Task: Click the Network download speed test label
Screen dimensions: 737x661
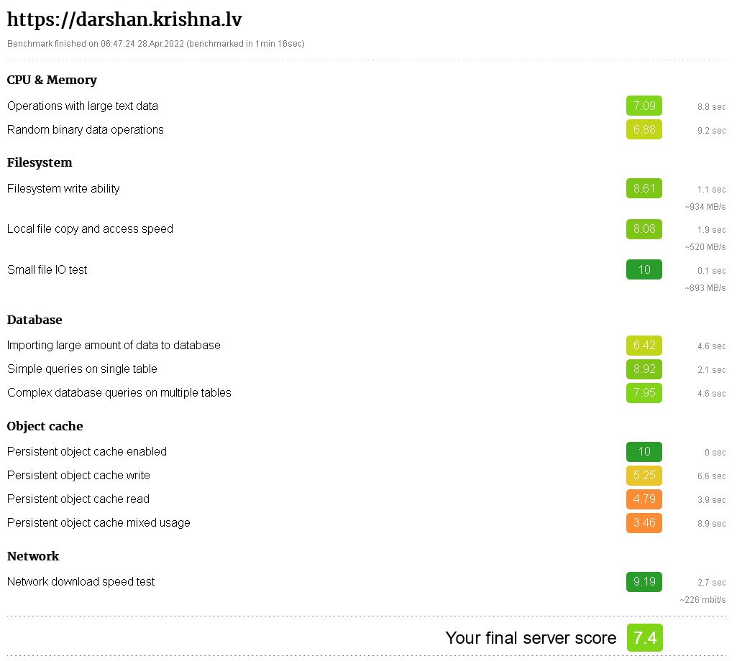Action: (x=81, y=581)
